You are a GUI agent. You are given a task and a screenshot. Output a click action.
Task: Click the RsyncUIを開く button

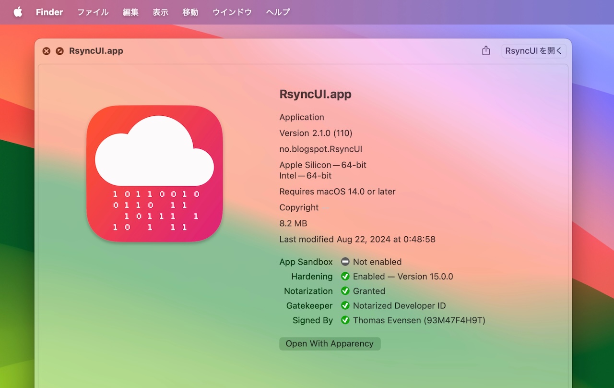534,51
